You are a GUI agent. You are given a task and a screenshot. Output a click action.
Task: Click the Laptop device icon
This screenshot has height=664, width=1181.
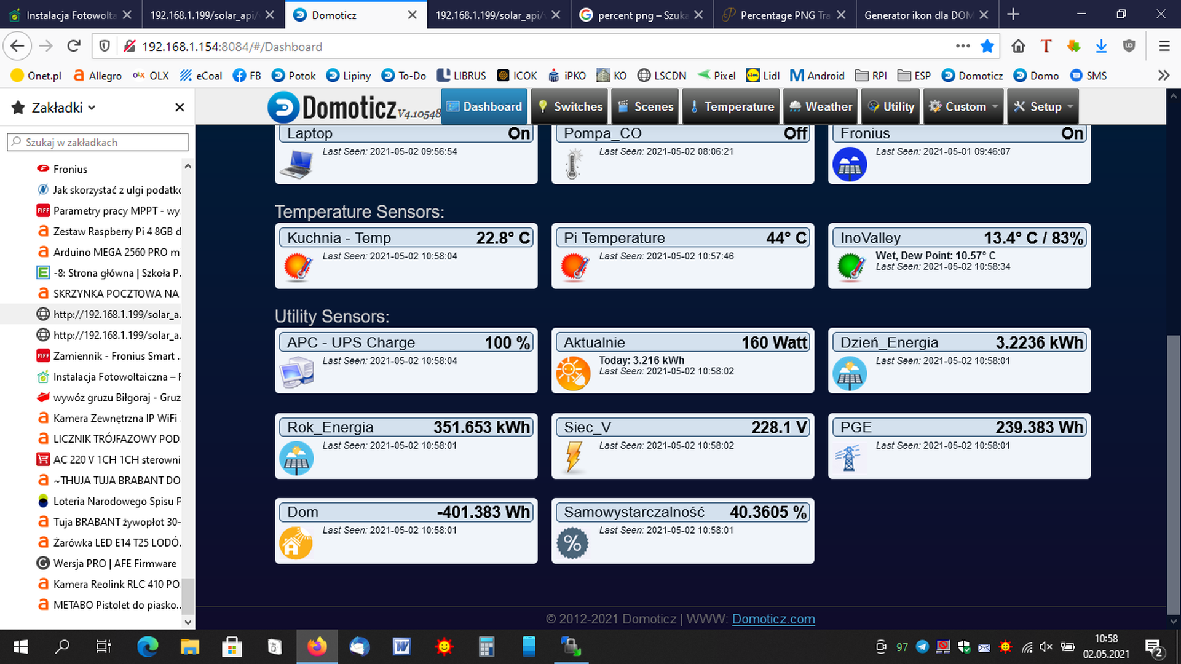coord(296,165)
